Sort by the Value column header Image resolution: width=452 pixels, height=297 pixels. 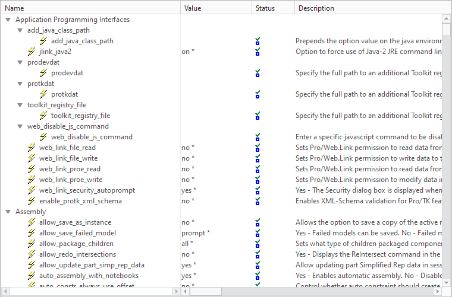click(216, 8)
